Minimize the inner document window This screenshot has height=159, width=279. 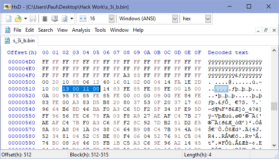[258, 30]
